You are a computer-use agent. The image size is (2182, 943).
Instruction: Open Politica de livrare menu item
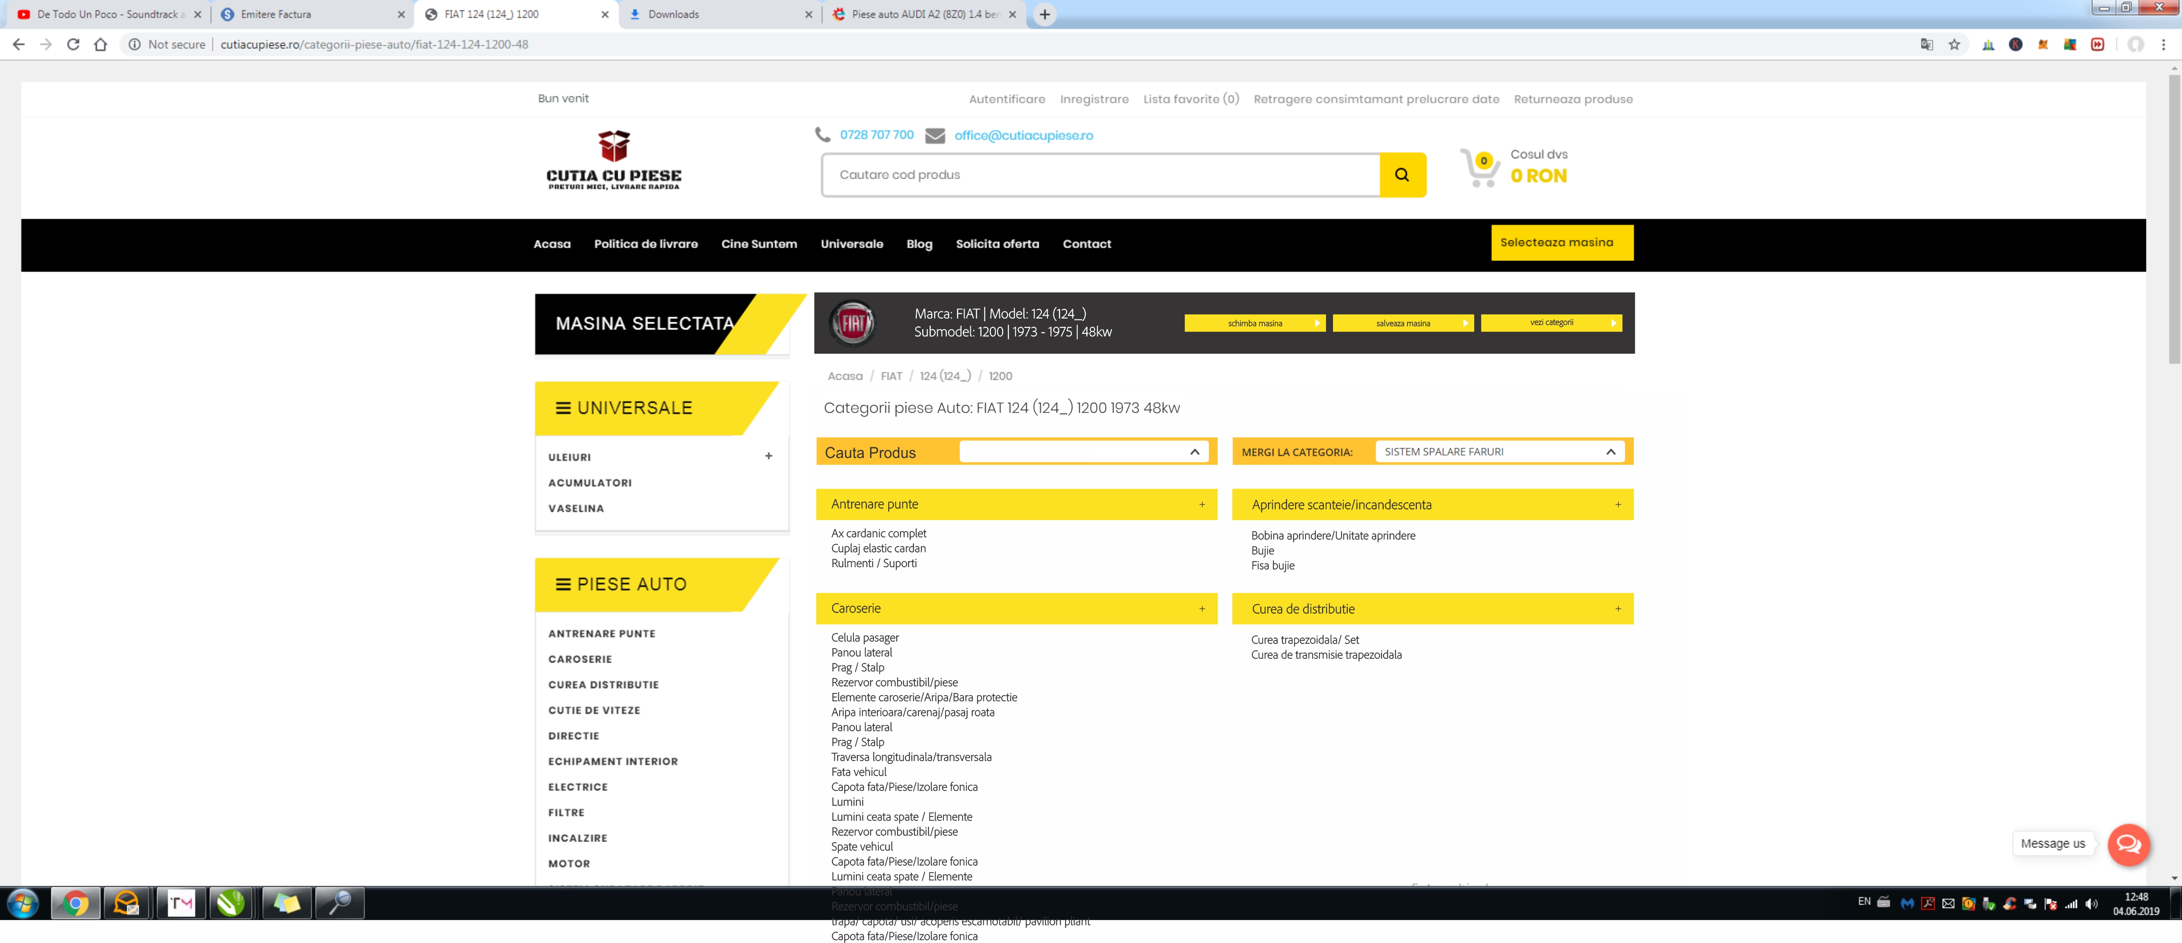coord(646,244)
